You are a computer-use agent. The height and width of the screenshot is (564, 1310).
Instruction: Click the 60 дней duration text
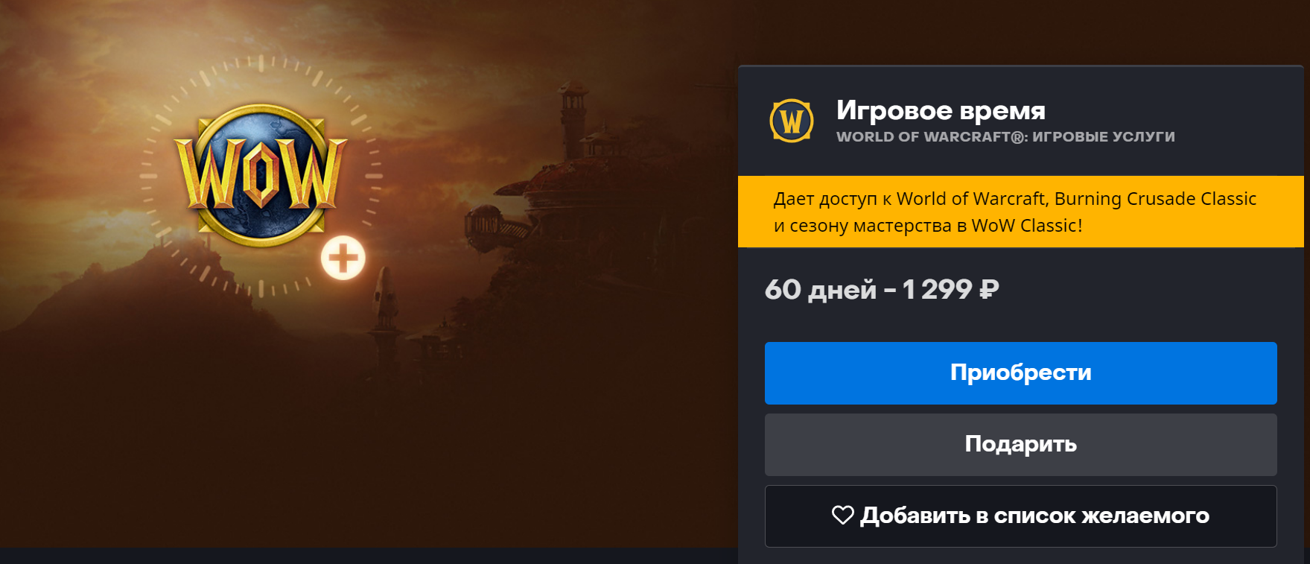(x=821, y=289)
